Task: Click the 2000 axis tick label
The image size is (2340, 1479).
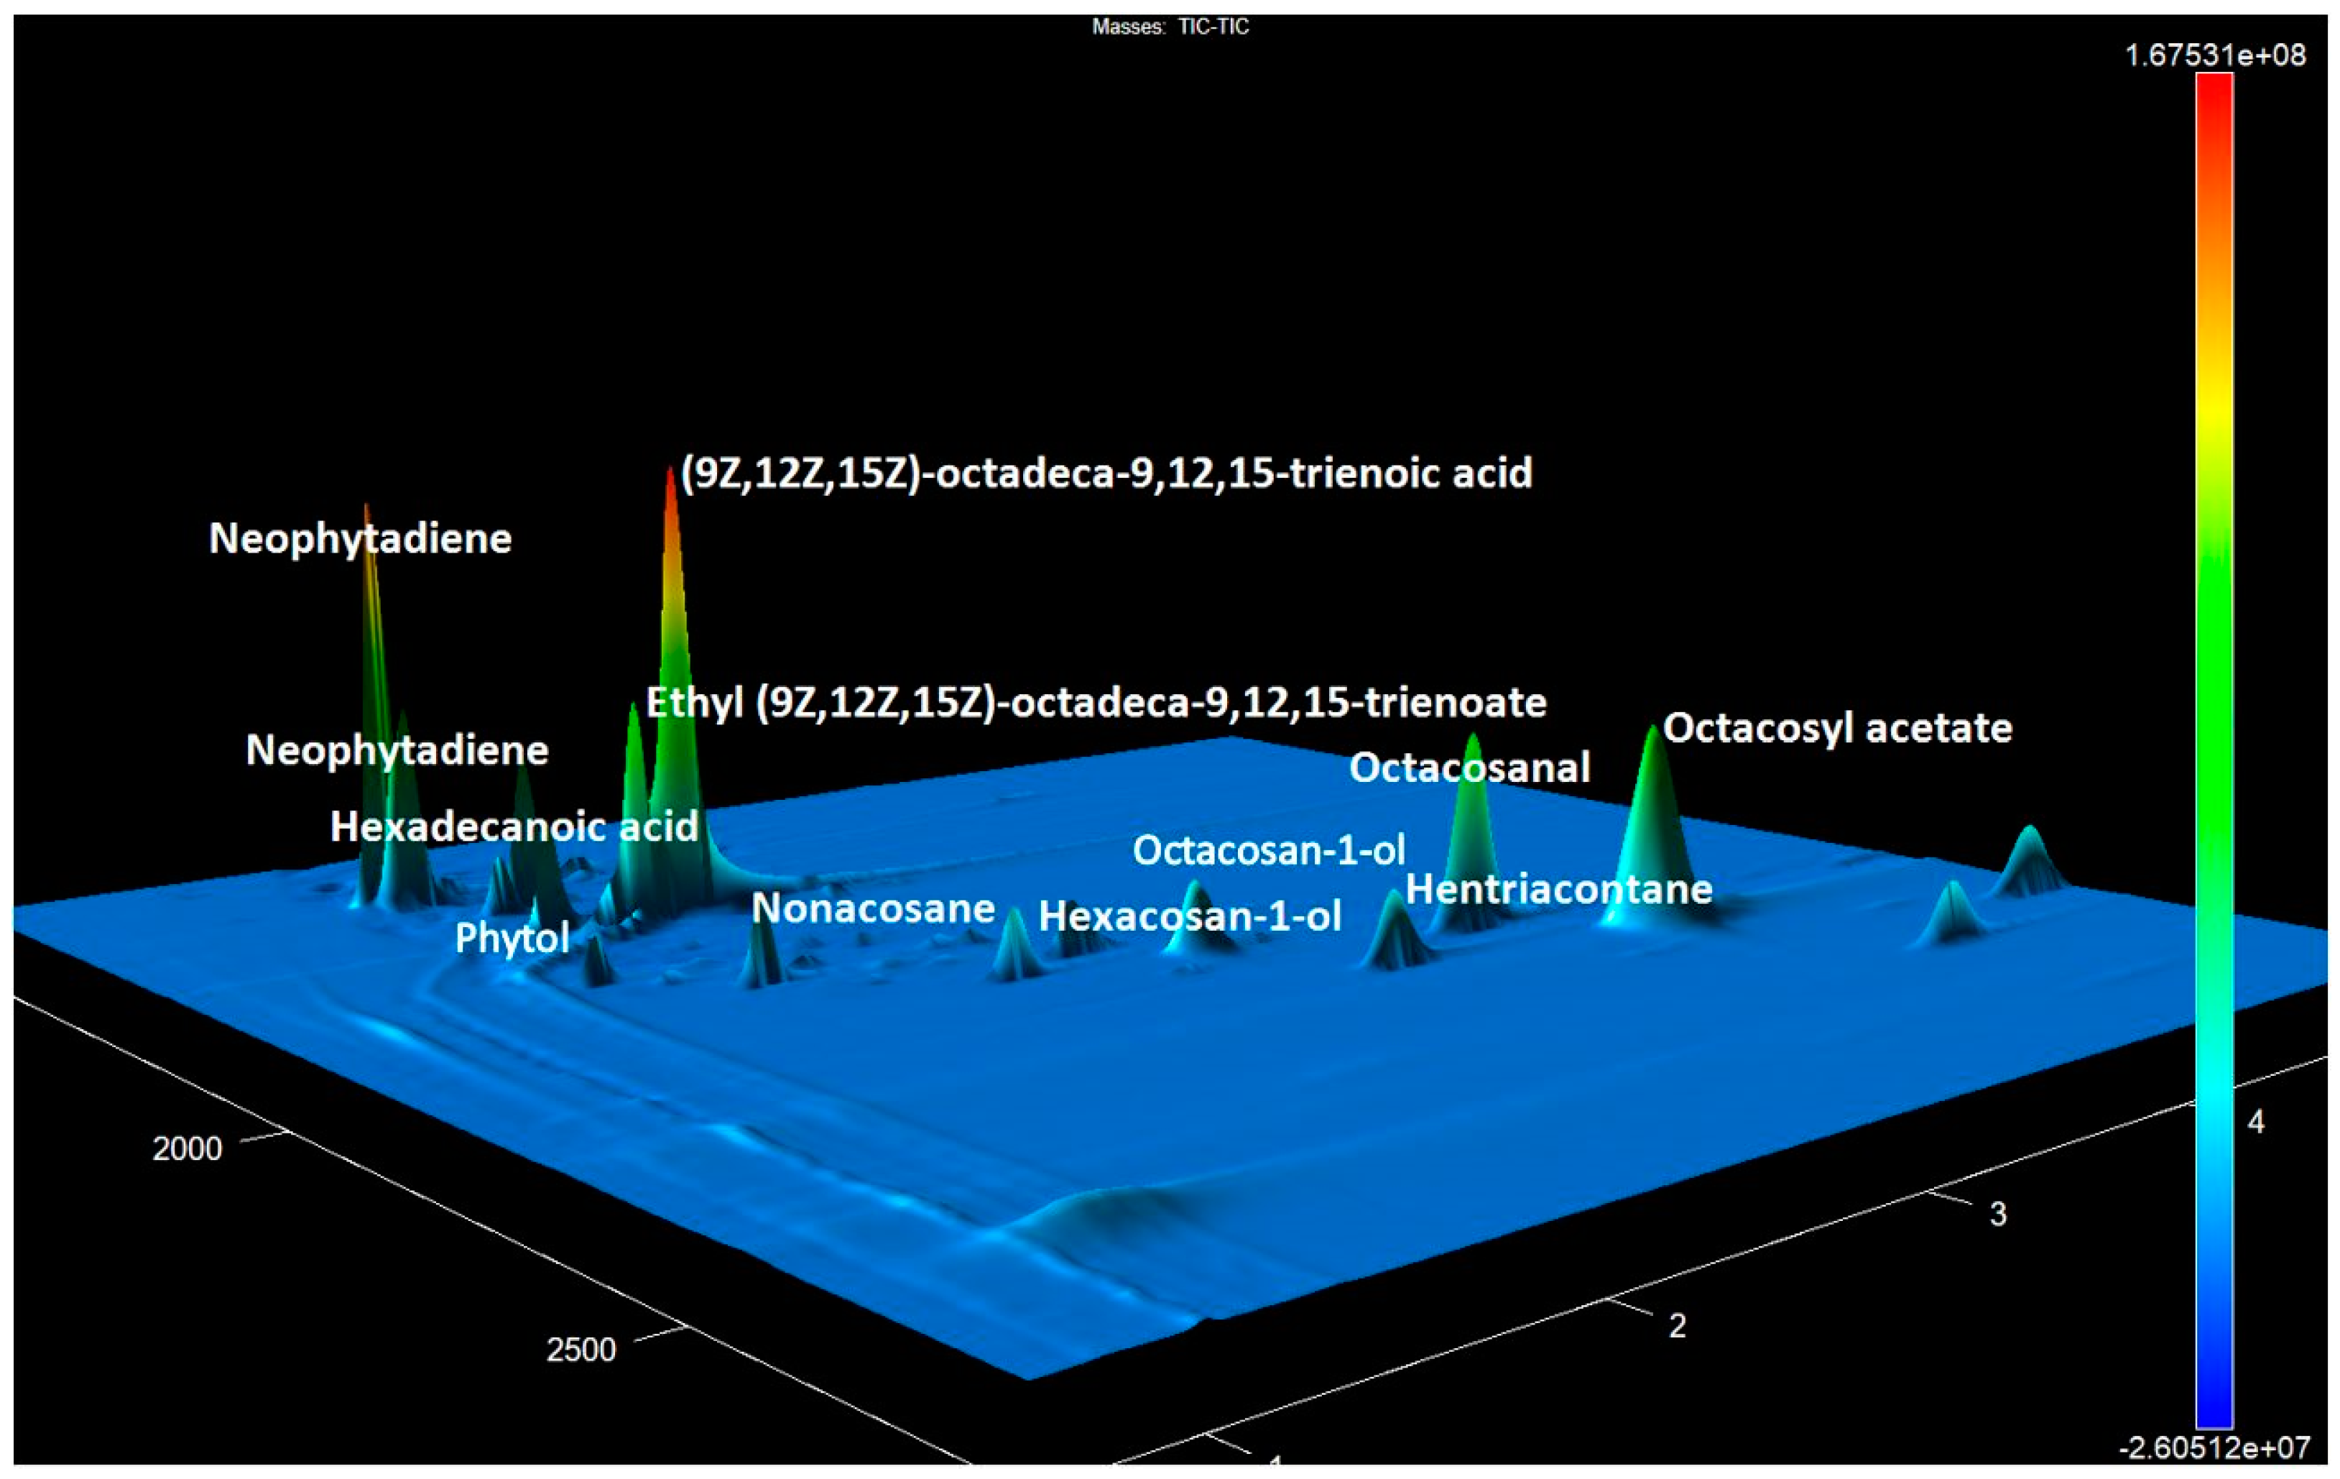Action: pos(188,1150)
